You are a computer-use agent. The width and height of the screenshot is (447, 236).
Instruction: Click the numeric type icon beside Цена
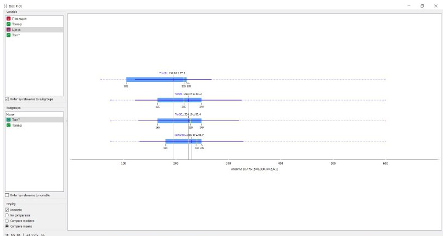coord(9,30)
